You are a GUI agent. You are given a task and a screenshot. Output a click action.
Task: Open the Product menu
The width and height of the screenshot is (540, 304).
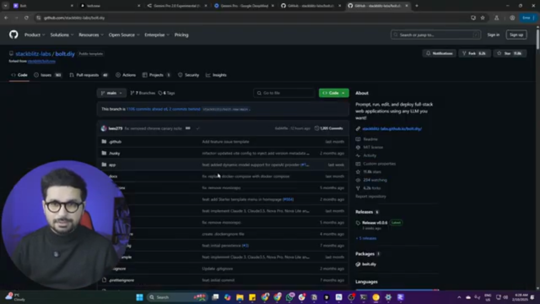pos(34,35)
